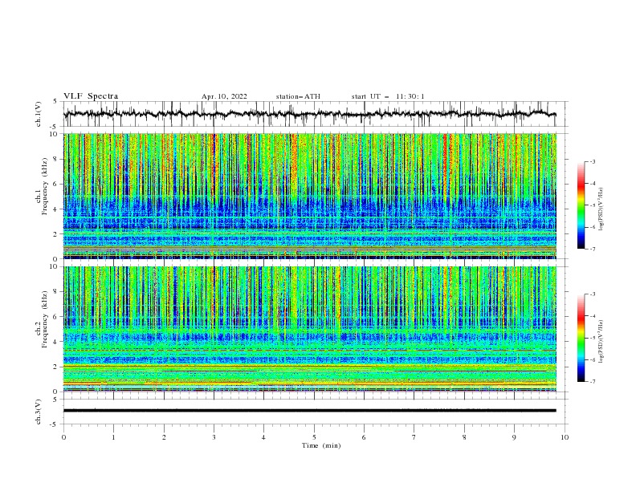The width and height of the screenshot is (636, 491).
Task: Click the "-7" tick on upper colorbar
Action: pyautogui.click(x=592, y=249)
